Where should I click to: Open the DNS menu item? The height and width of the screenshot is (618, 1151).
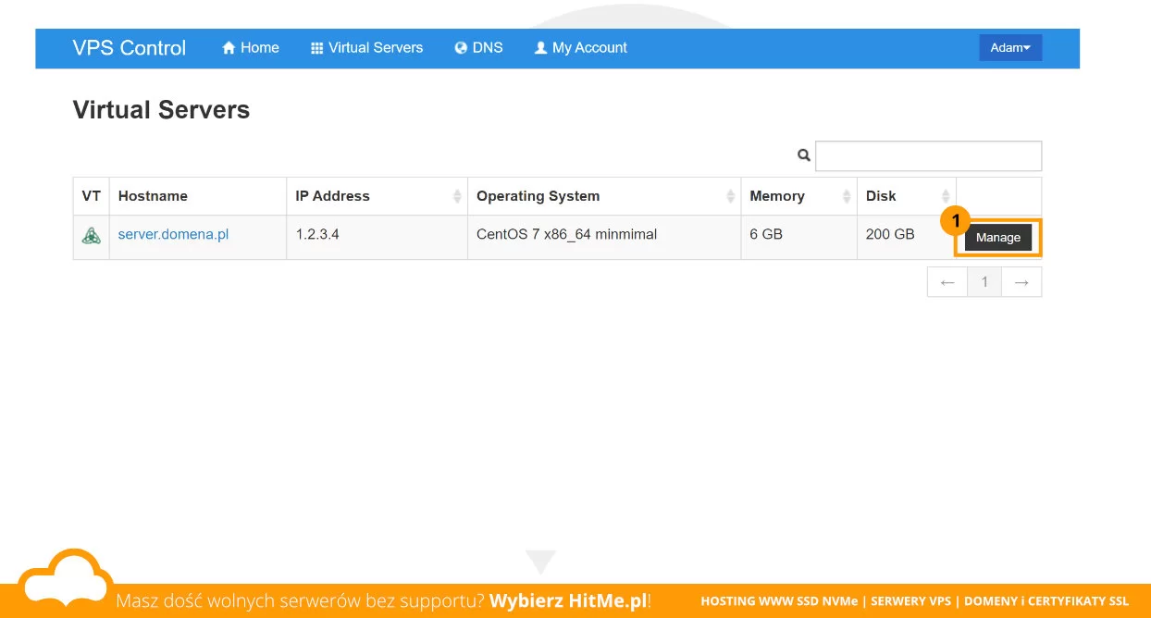pos(478,48)
